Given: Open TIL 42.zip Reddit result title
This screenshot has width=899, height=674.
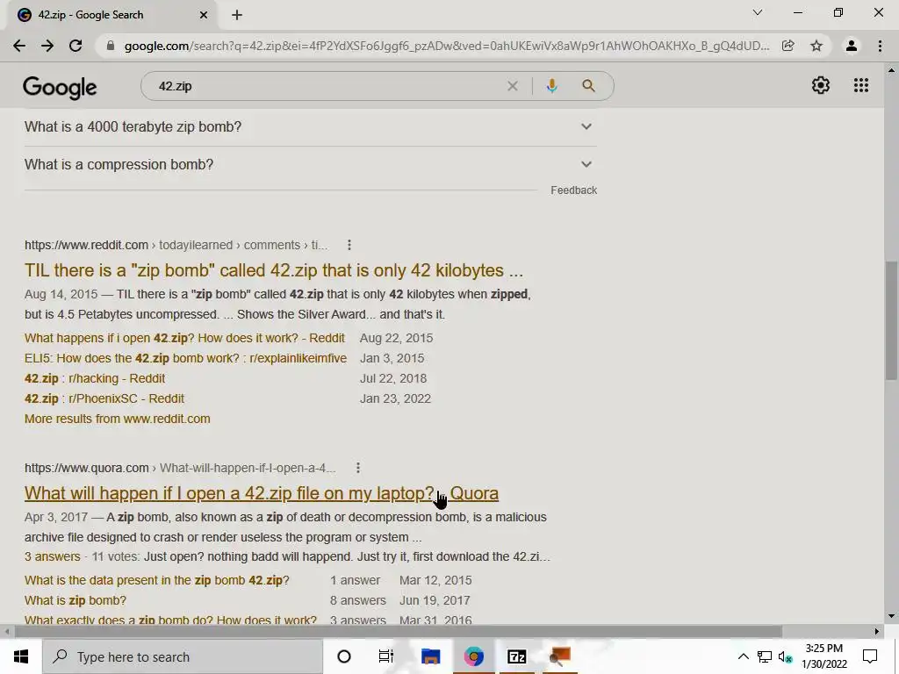Looking at the screenshot, I should pos(274,270).
